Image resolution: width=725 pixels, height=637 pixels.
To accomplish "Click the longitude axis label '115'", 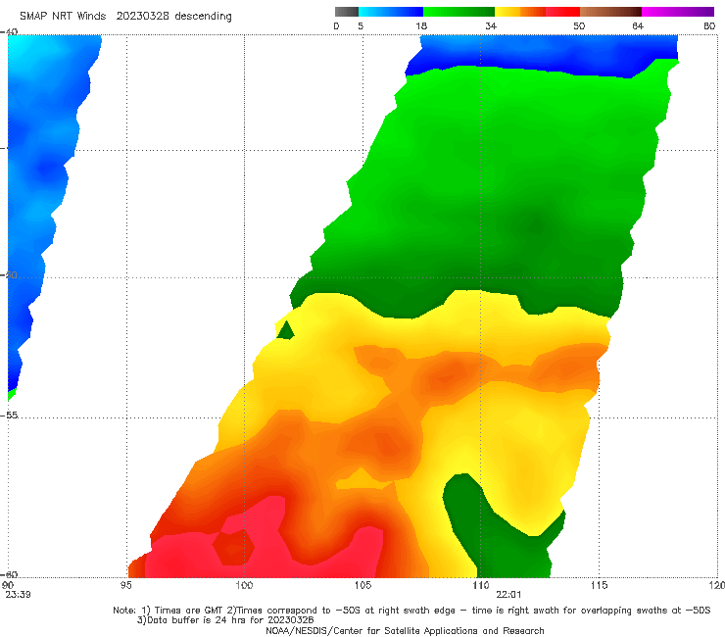I will point(599,585).
